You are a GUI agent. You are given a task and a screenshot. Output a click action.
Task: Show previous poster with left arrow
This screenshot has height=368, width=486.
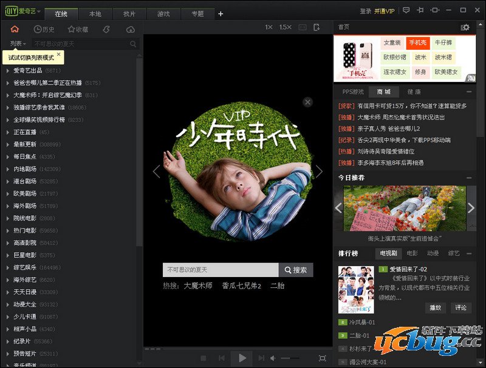[x=157, y=172]
